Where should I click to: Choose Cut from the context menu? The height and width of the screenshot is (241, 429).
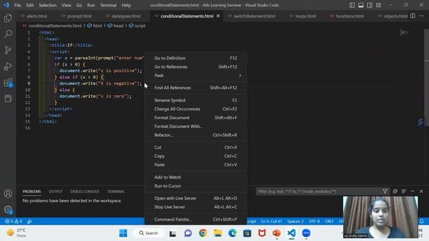click(196, 147)
